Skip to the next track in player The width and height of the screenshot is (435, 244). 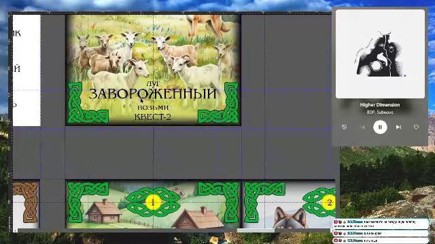[x=398, y=127]
